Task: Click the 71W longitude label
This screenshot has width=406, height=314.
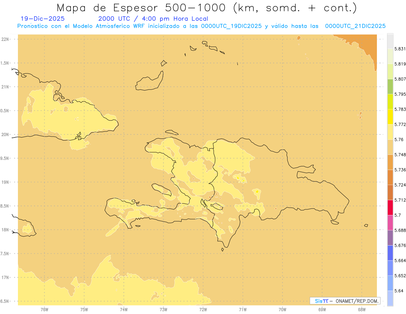Action: 243,310
